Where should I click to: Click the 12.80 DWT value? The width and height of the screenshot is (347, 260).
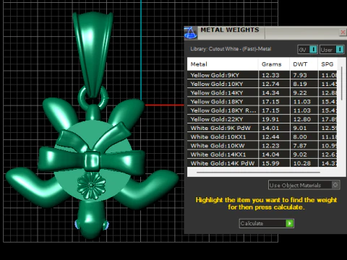[302, 119]
